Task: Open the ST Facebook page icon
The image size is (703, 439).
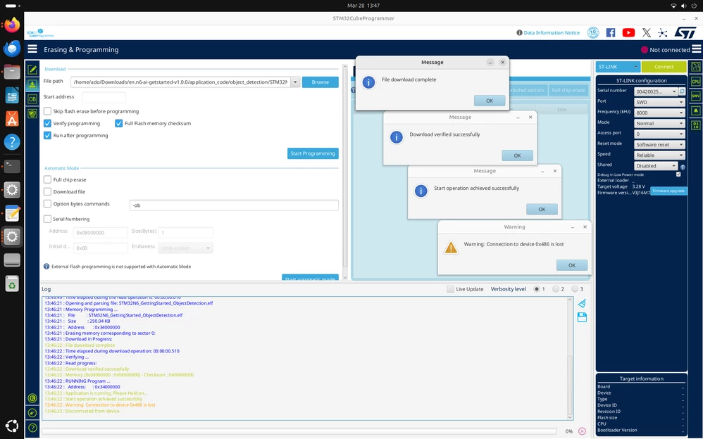Action: coord(611,32)
